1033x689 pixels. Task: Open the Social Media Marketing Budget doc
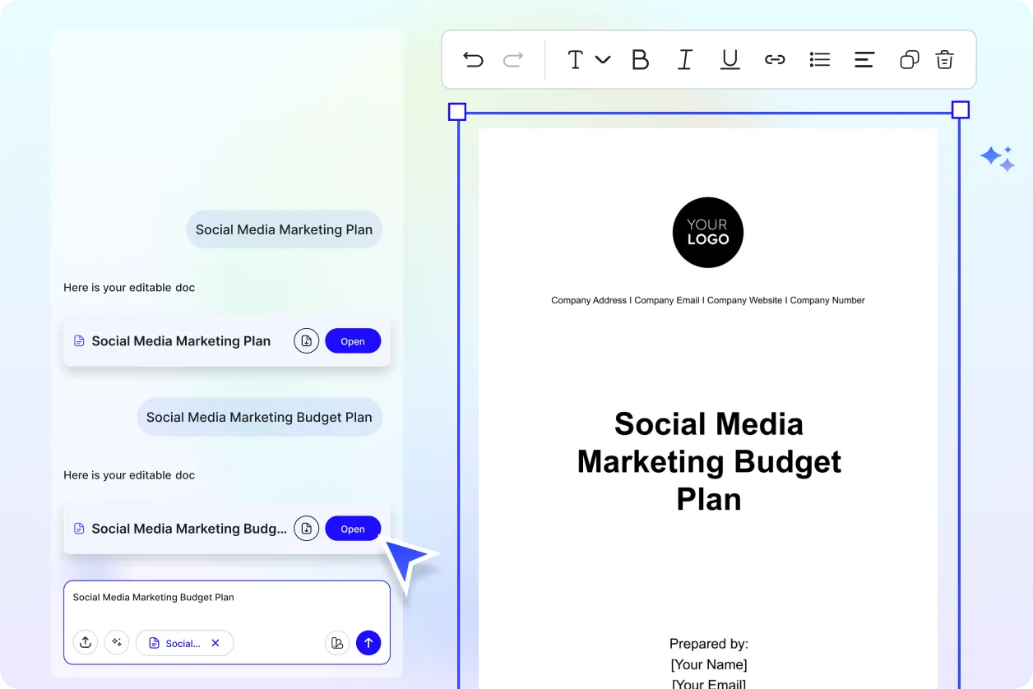point(353,529)
